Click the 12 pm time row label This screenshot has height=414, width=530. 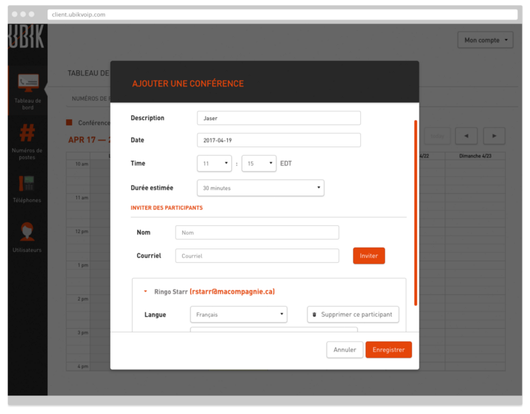(x=81, y=231)
